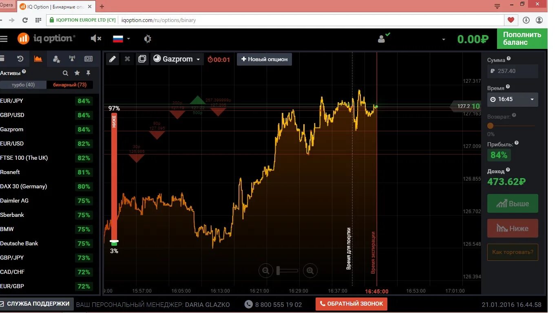Viewport: 557px width, 313px height.
Task: Click the IQ Option logo
Action: point(46,38)
